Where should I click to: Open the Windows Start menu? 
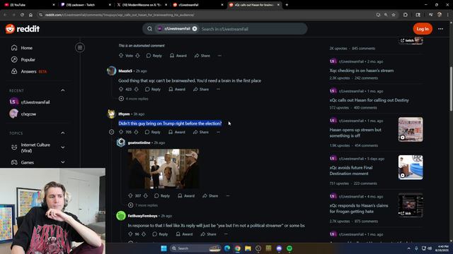coord(164,248)
